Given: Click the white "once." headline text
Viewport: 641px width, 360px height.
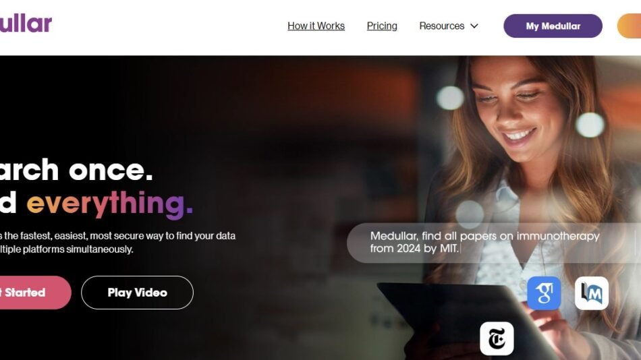Looking at the screenshot, I should coord(111,170).
